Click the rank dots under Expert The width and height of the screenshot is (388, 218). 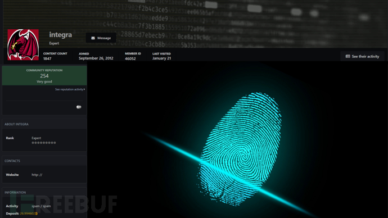pos(43,143)
